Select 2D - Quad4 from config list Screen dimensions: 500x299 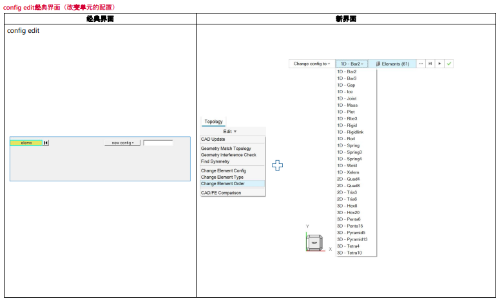pyautogui.click(x=348, y=179)
